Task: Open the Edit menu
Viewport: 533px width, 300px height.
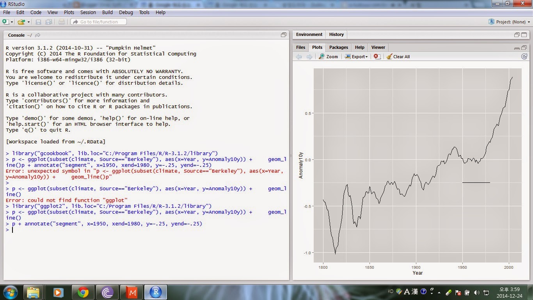Action: click(20, 12)
